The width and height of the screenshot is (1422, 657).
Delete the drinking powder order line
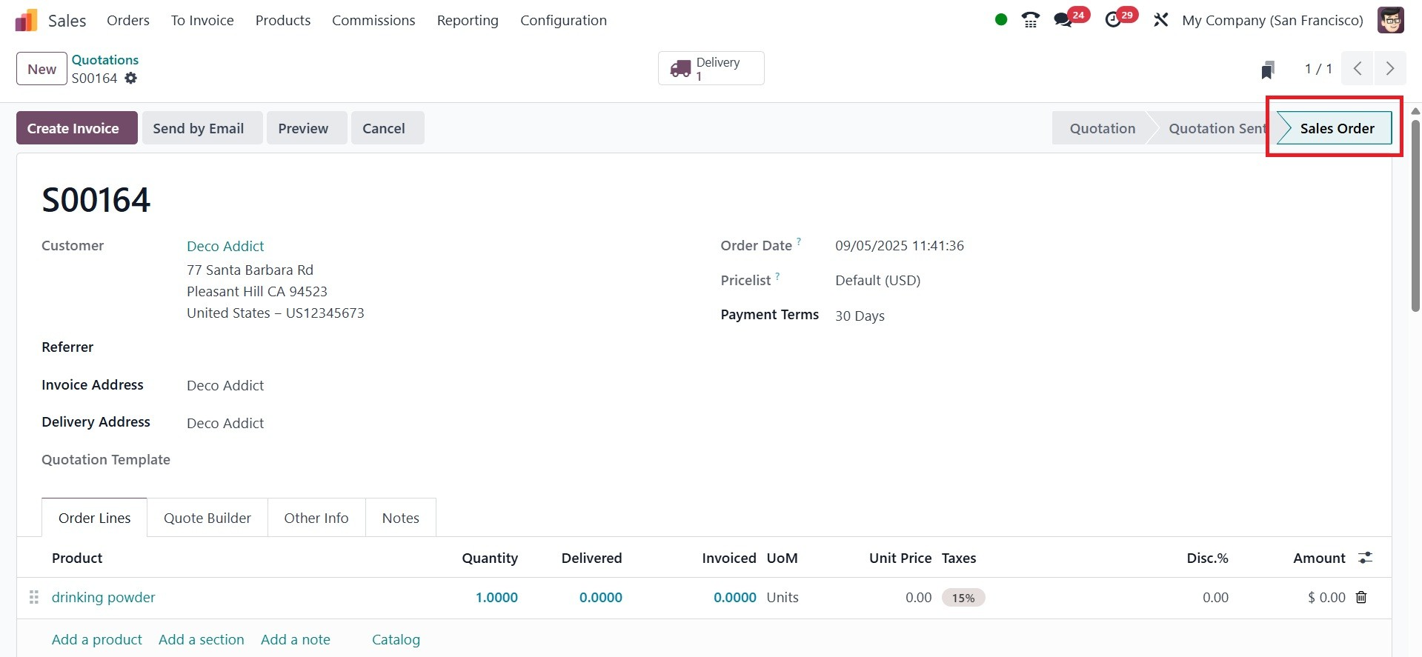1361,597
